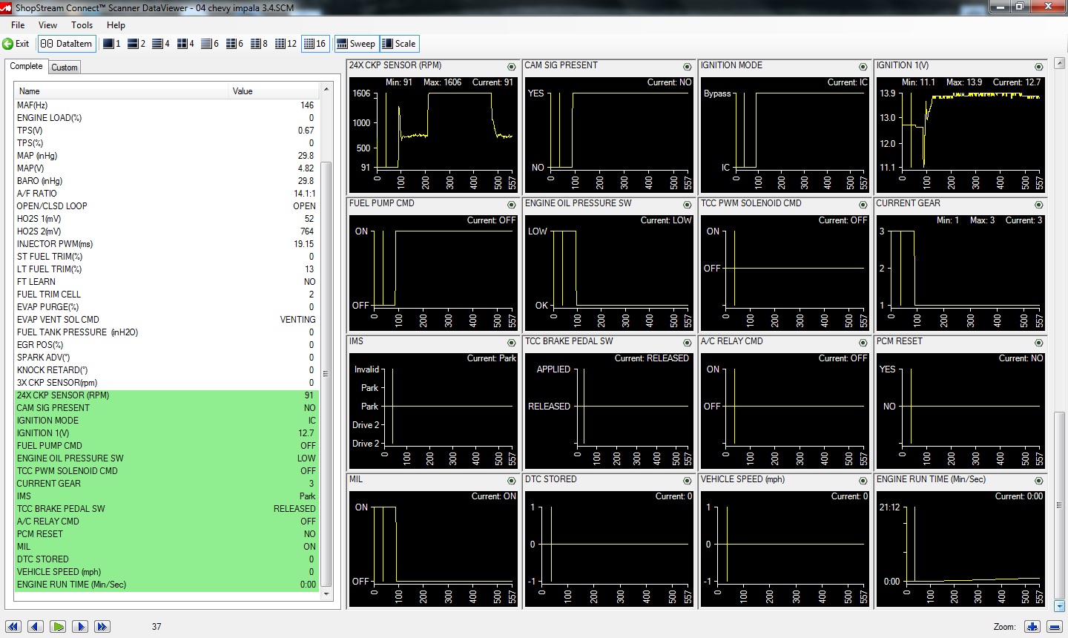Toggle the PCM RESET graph option button
The width and height of the screenshot is (1068, 638).
(x=1039, y=343)
